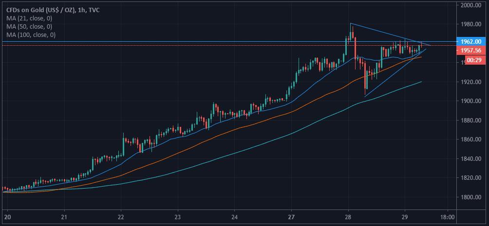Click the red 1957.56 current price label
Viewport: 489px width, 226px height.
pyautogui.click(x=471, y=51)
